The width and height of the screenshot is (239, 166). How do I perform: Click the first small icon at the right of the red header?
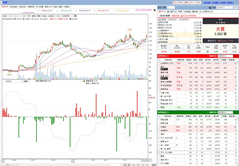234,56
